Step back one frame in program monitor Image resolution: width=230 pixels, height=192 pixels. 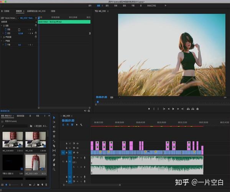(169, 109)
